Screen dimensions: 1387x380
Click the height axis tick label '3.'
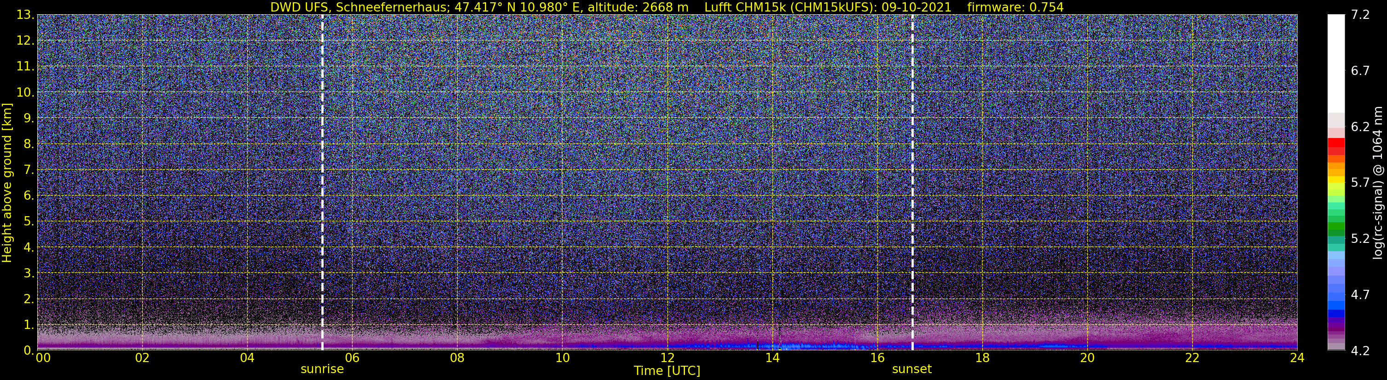29,273
